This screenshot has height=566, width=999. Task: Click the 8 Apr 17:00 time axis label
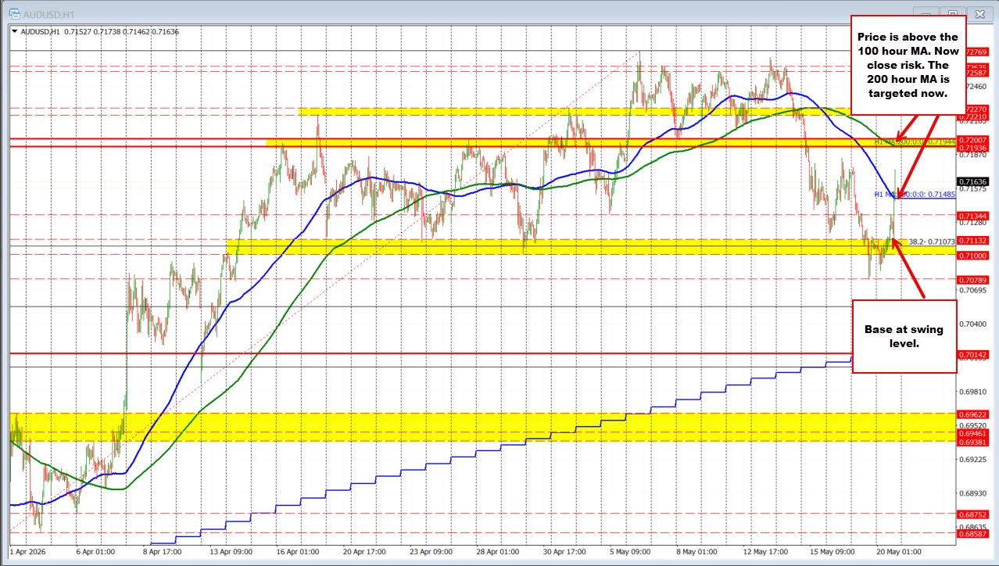click(x=162, y=550)
